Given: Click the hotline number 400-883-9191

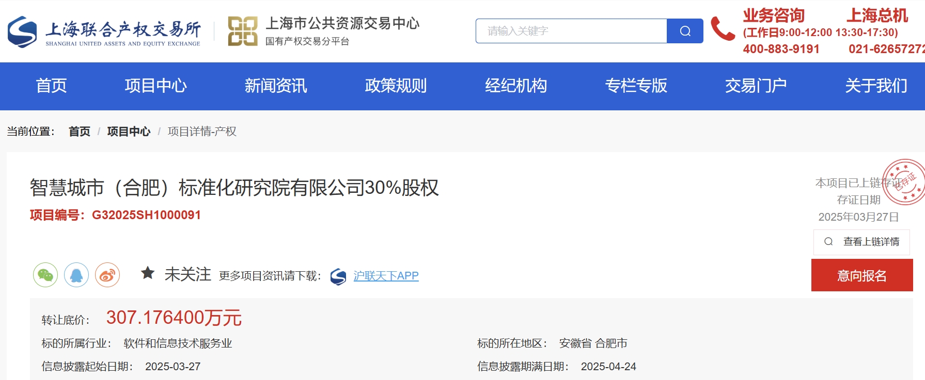Looking at the screenshot, I should click(781, 49).
